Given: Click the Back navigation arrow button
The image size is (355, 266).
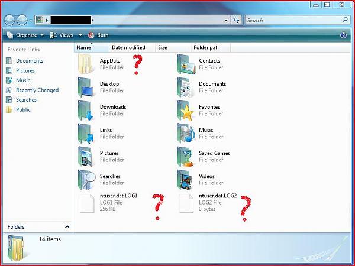Looking at the screenshot, I should tap(9, 20).
